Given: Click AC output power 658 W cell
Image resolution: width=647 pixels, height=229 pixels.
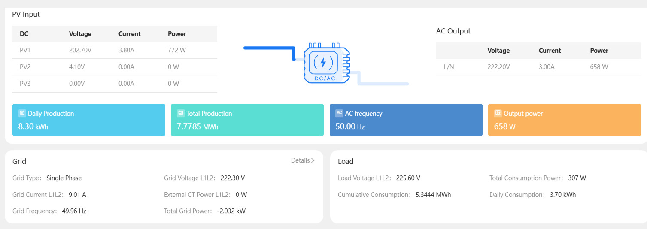Looking at the screenshot, I should coord(599,67).
